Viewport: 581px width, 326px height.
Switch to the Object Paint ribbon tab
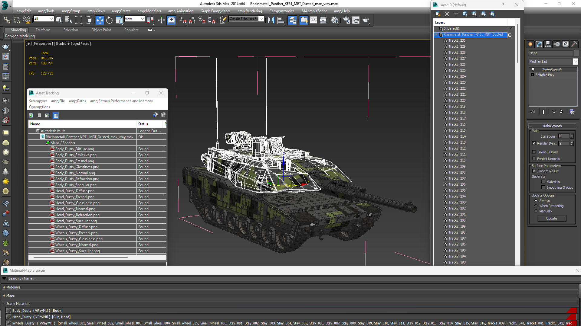click(x=101, y=30)
